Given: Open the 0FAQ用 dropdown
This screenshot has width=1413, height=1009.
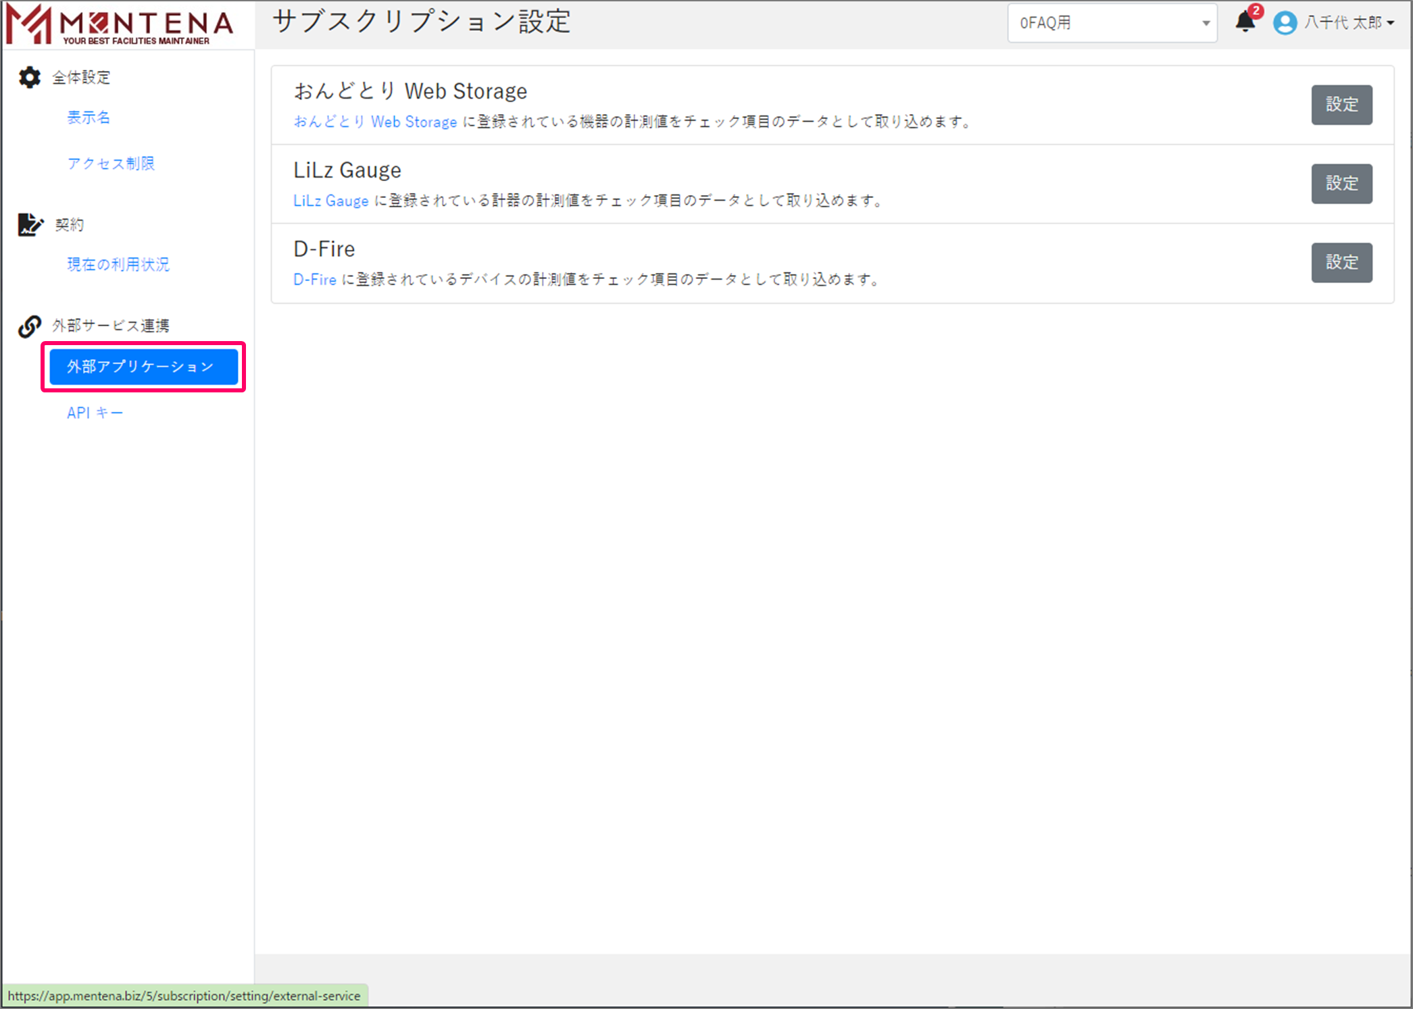Looking at the screenshot, I should tap(1111, 23).
